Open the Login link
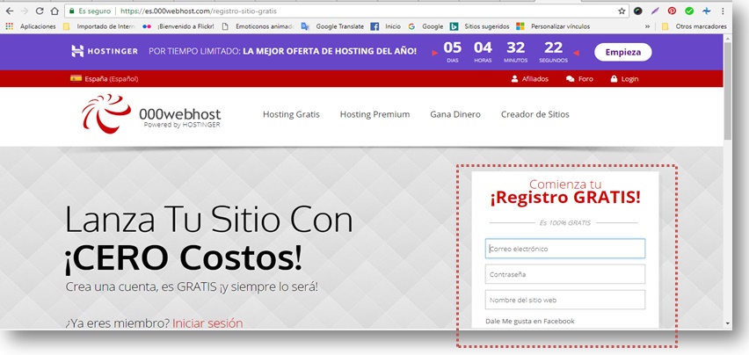The height and width of the screenshot is (355, 749). (624, 79)
